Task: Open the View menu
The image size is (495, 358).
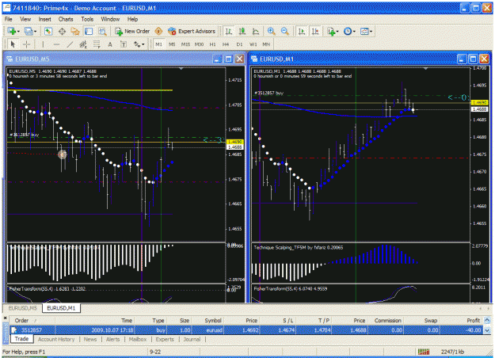Action: 25,19
